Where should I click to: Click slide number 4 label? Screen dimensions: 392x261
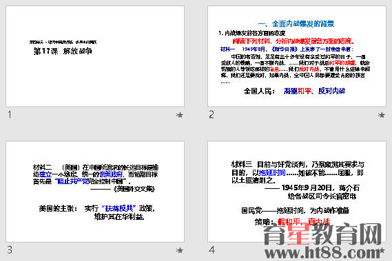click(x=212, y=250)
